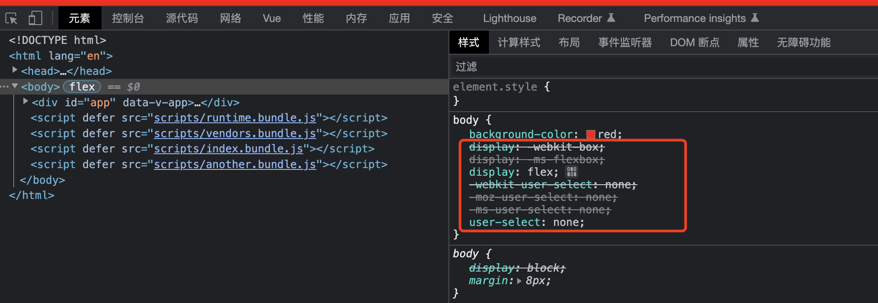Viewport: 878px width, 303px height.
Task: Select the Vue devtools tab
Action: point(272,18)
